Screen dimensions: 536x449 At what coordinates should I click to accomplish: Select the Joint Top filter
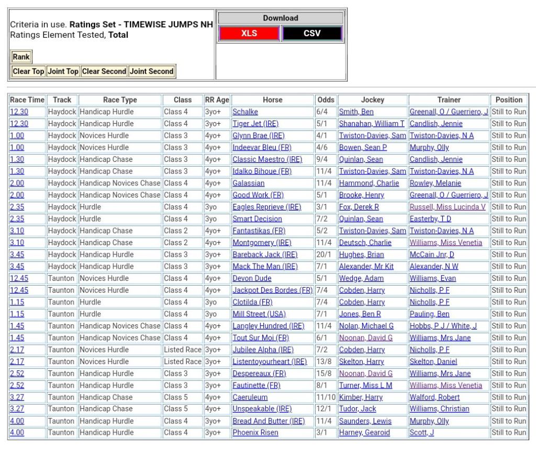(63, 71)
